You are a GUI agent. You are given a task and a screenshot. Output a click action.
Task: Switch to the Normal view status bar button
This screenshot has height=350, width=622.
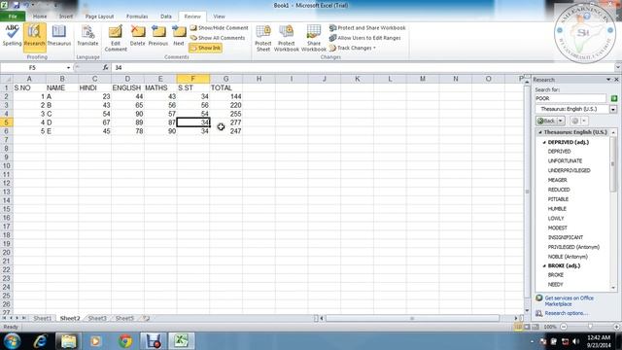tap(518, 327)
